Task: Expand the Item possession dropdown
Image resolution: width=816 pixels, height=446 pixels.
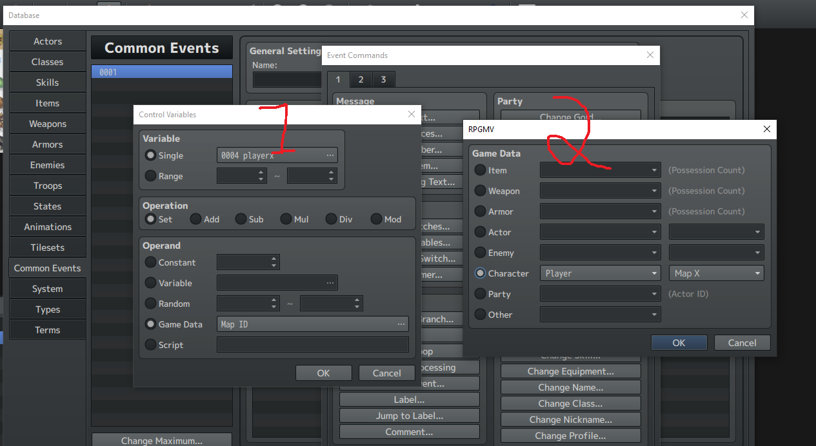Action: (600, 170)
